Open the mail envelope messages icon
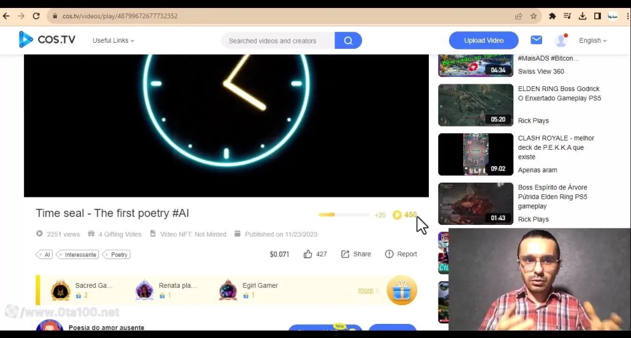This screenshot has width=631, height=338. (x=536, y=40)
